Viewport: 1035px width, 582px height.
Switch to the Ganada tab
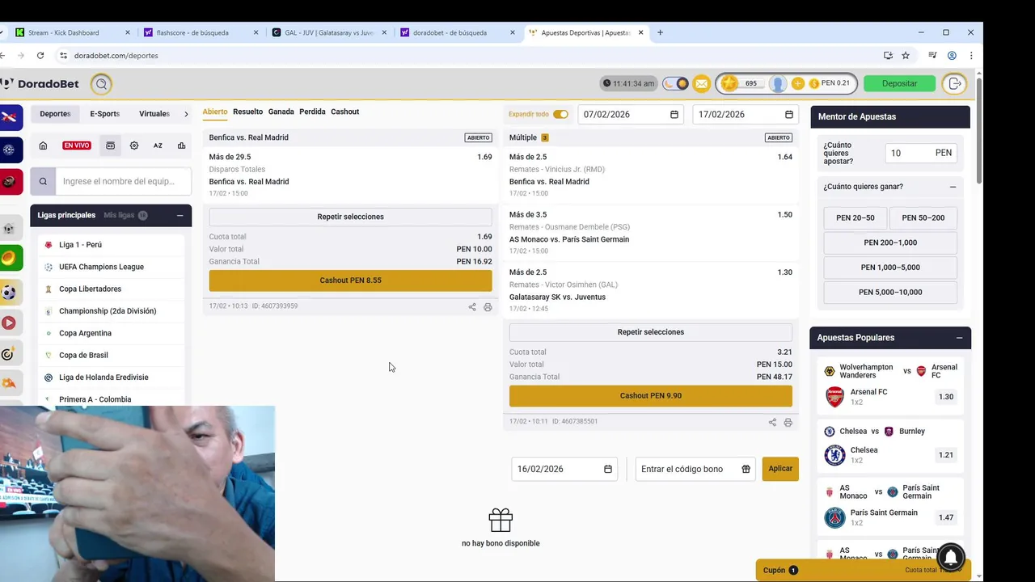pos(281,112)
